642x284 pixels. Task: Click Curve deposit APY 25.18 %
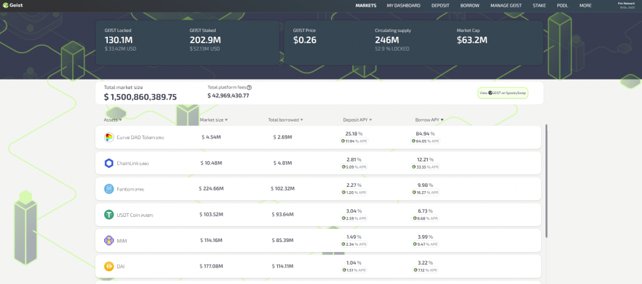coord(354,134)
